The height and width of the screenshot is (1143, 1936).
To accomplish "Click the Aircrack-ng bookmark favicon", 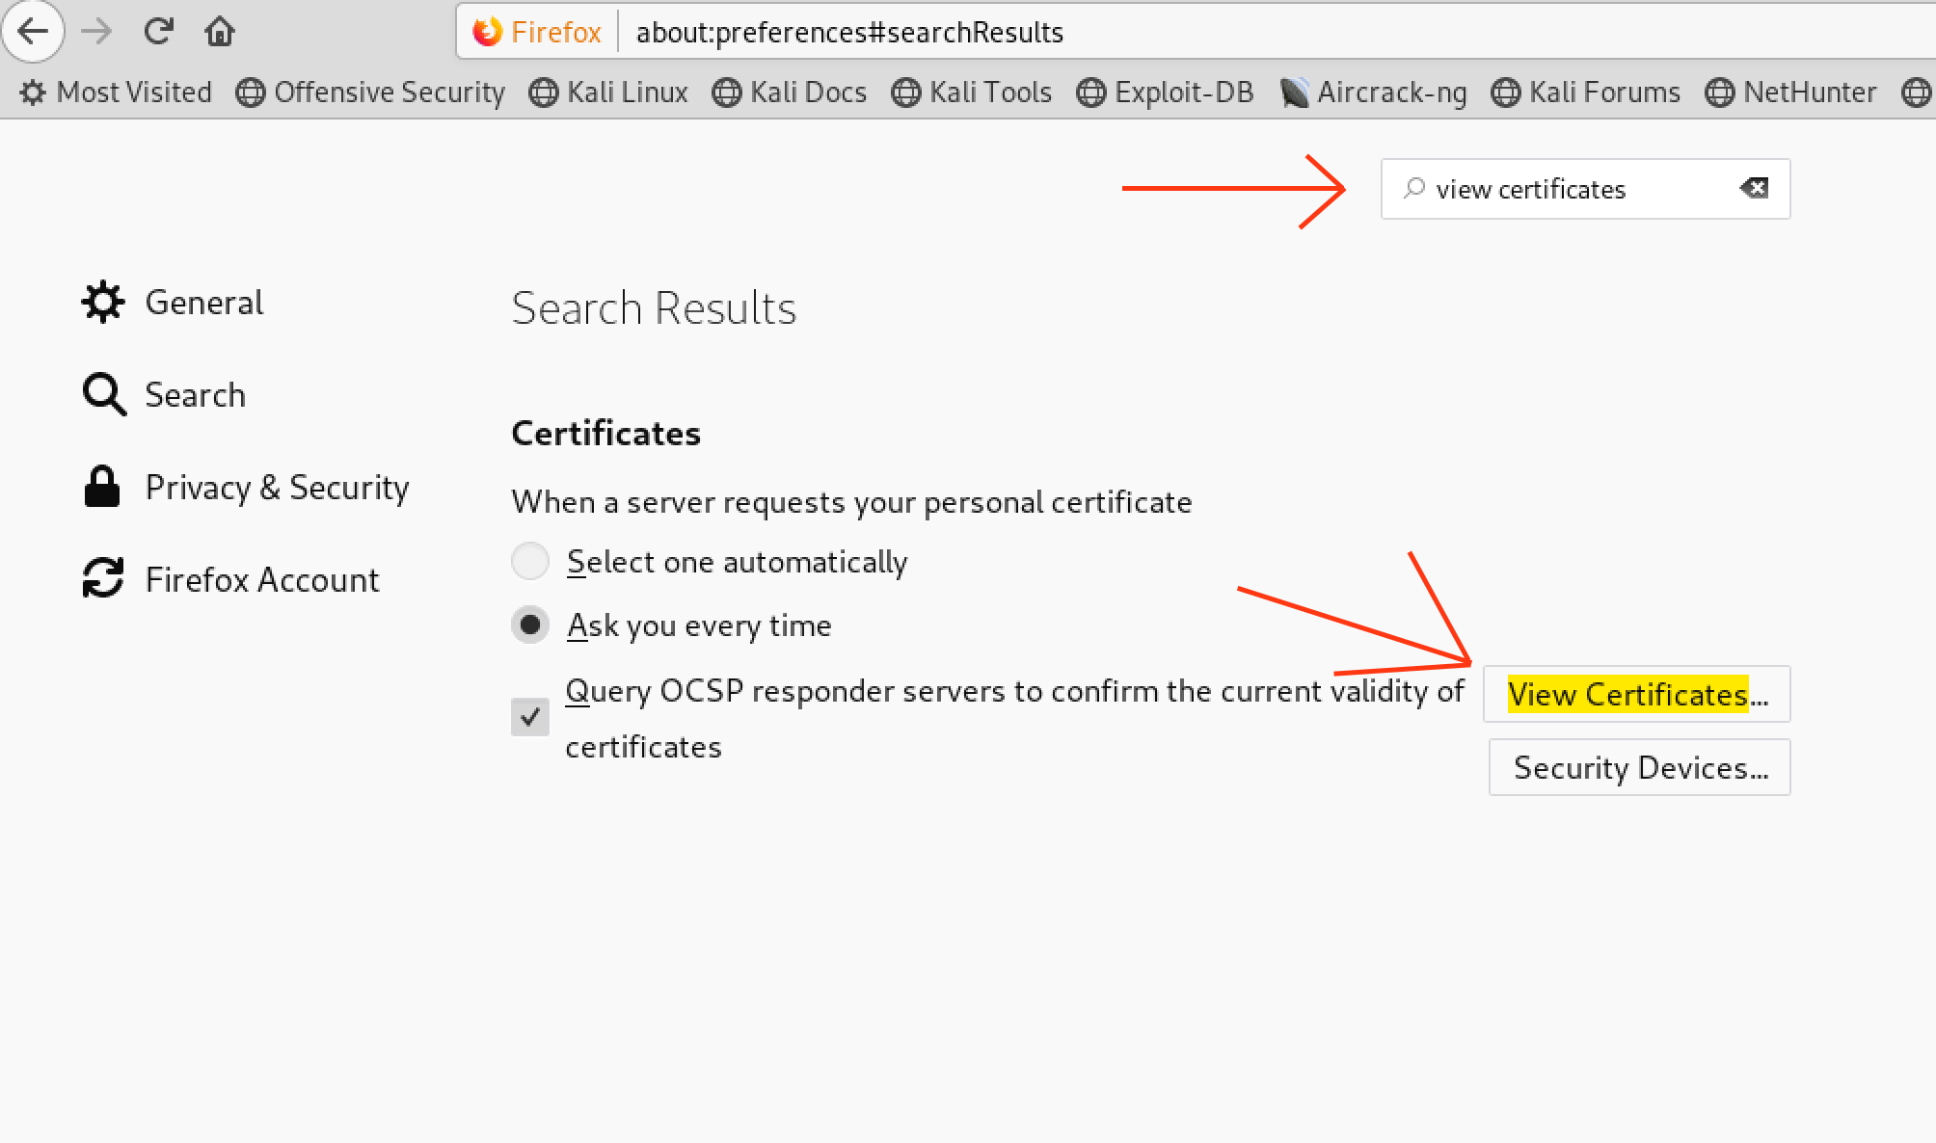I will [1294, 93].
